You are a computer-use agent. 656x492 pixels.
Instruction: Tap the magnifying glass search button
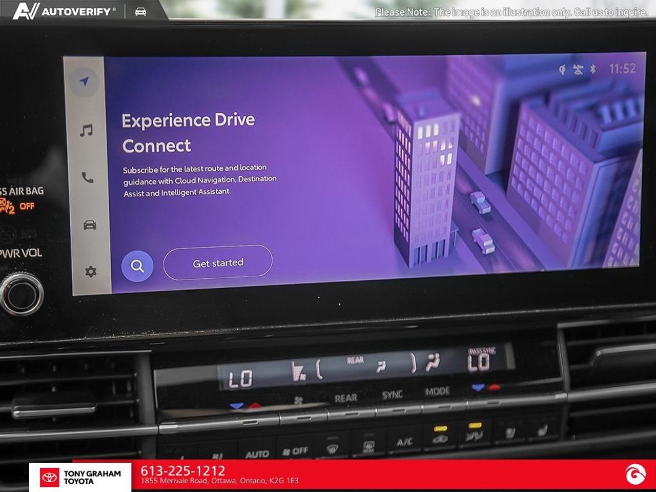(x=137, y=266)
